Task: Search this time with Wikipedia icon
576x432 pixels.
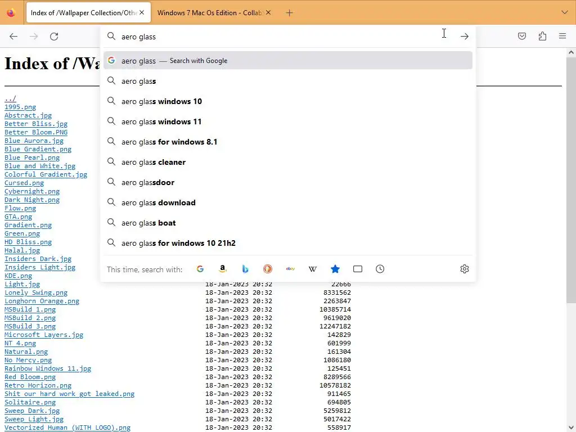Action: point(313,269)
